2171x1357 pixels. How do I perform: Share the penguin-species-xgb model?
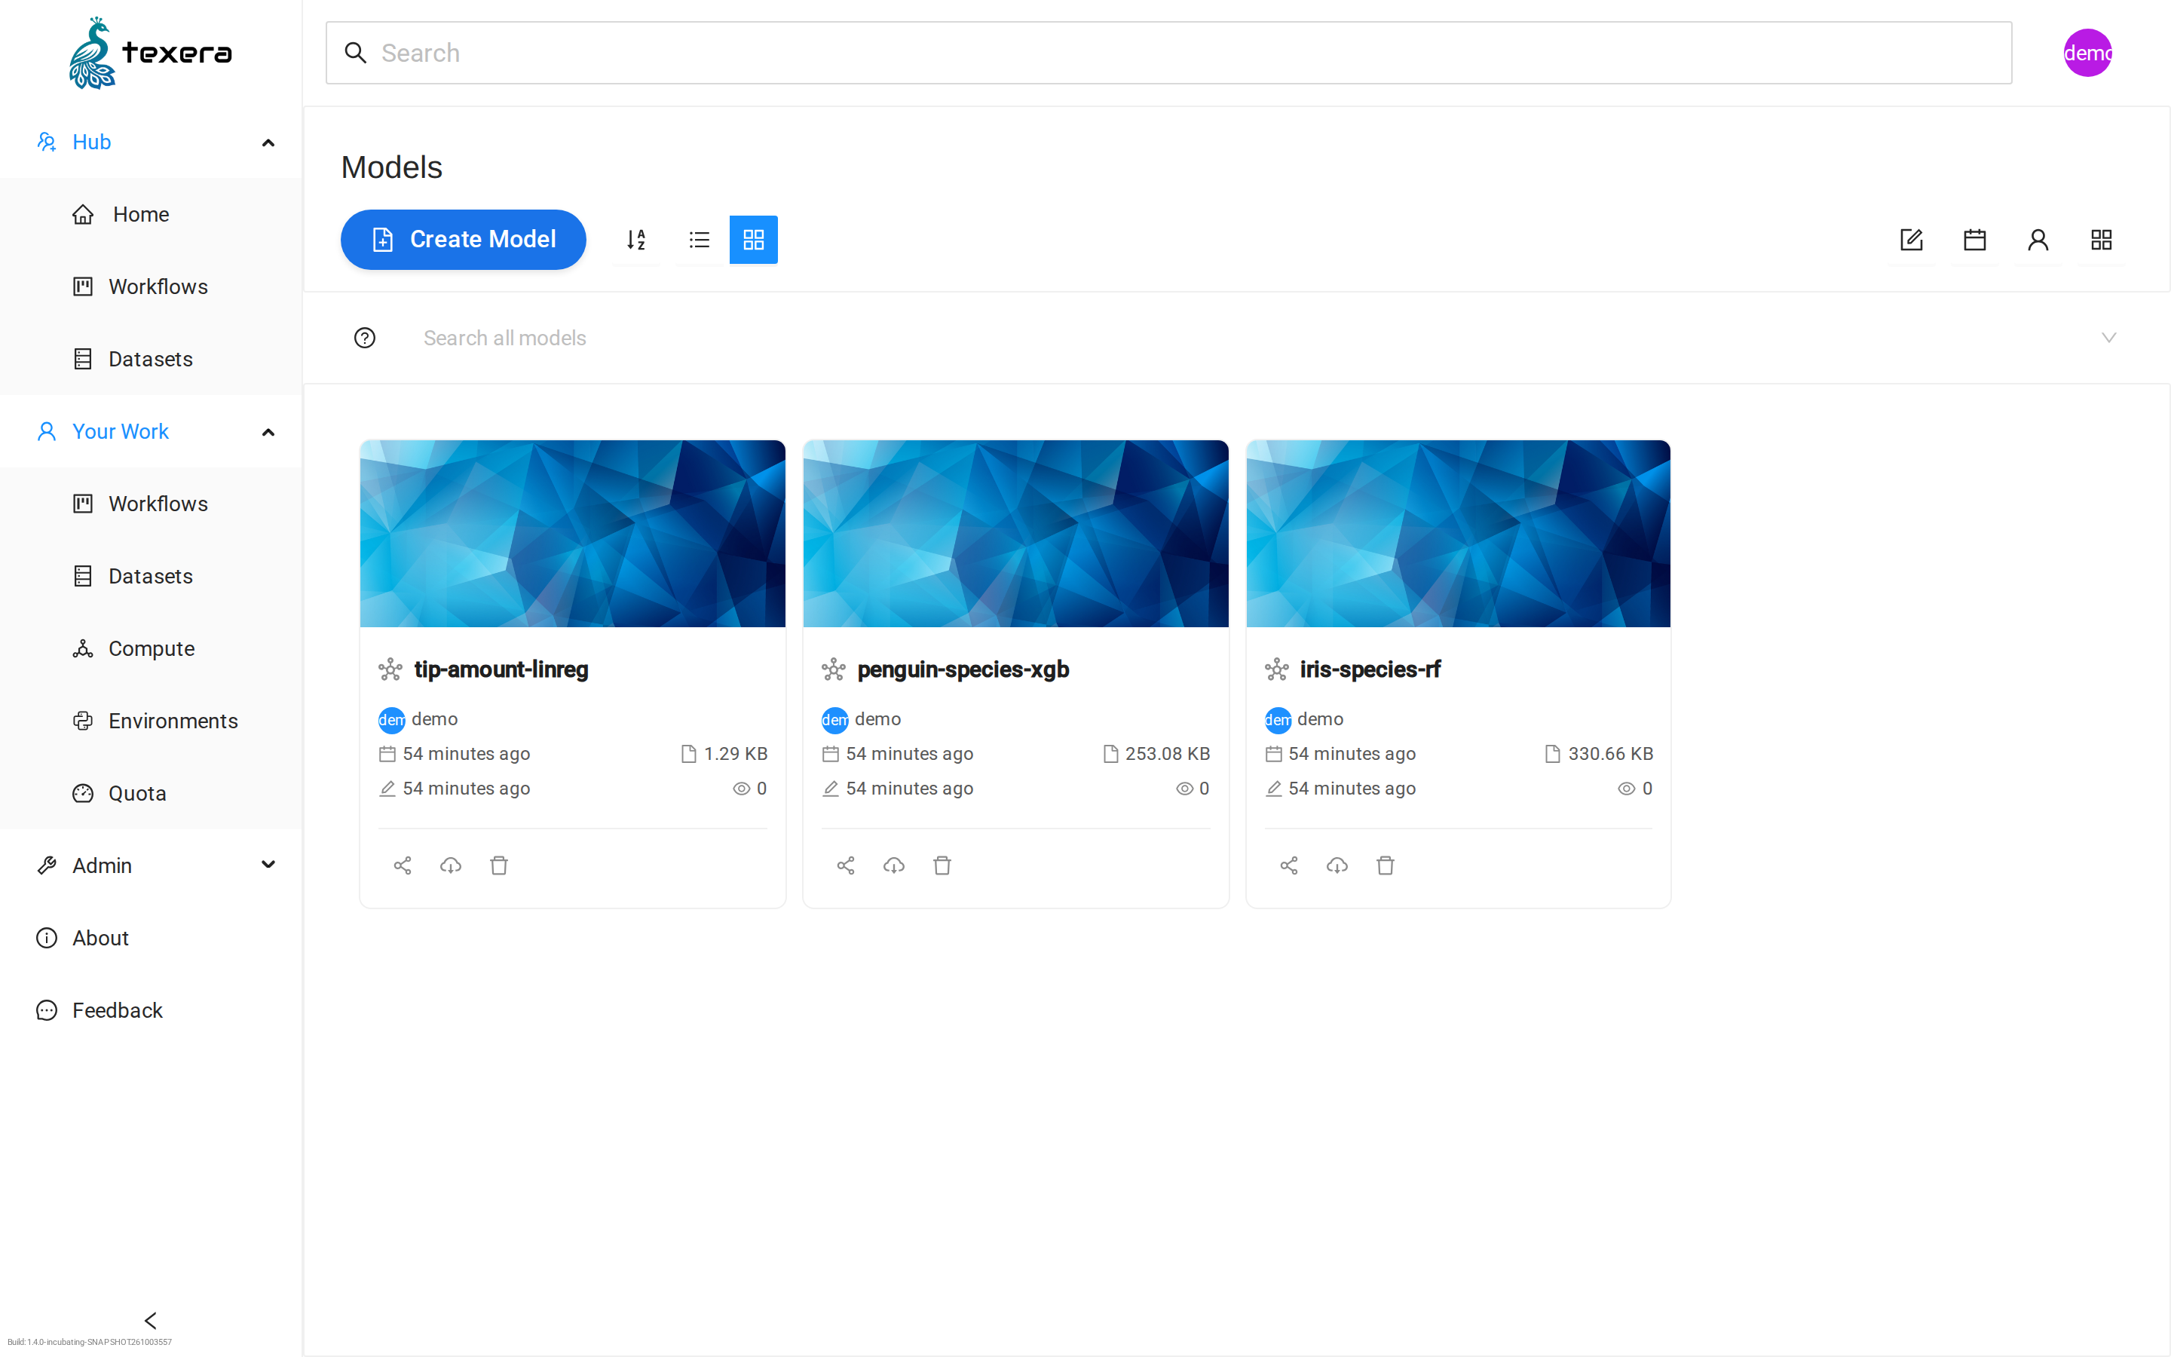(x=846, y=865)
